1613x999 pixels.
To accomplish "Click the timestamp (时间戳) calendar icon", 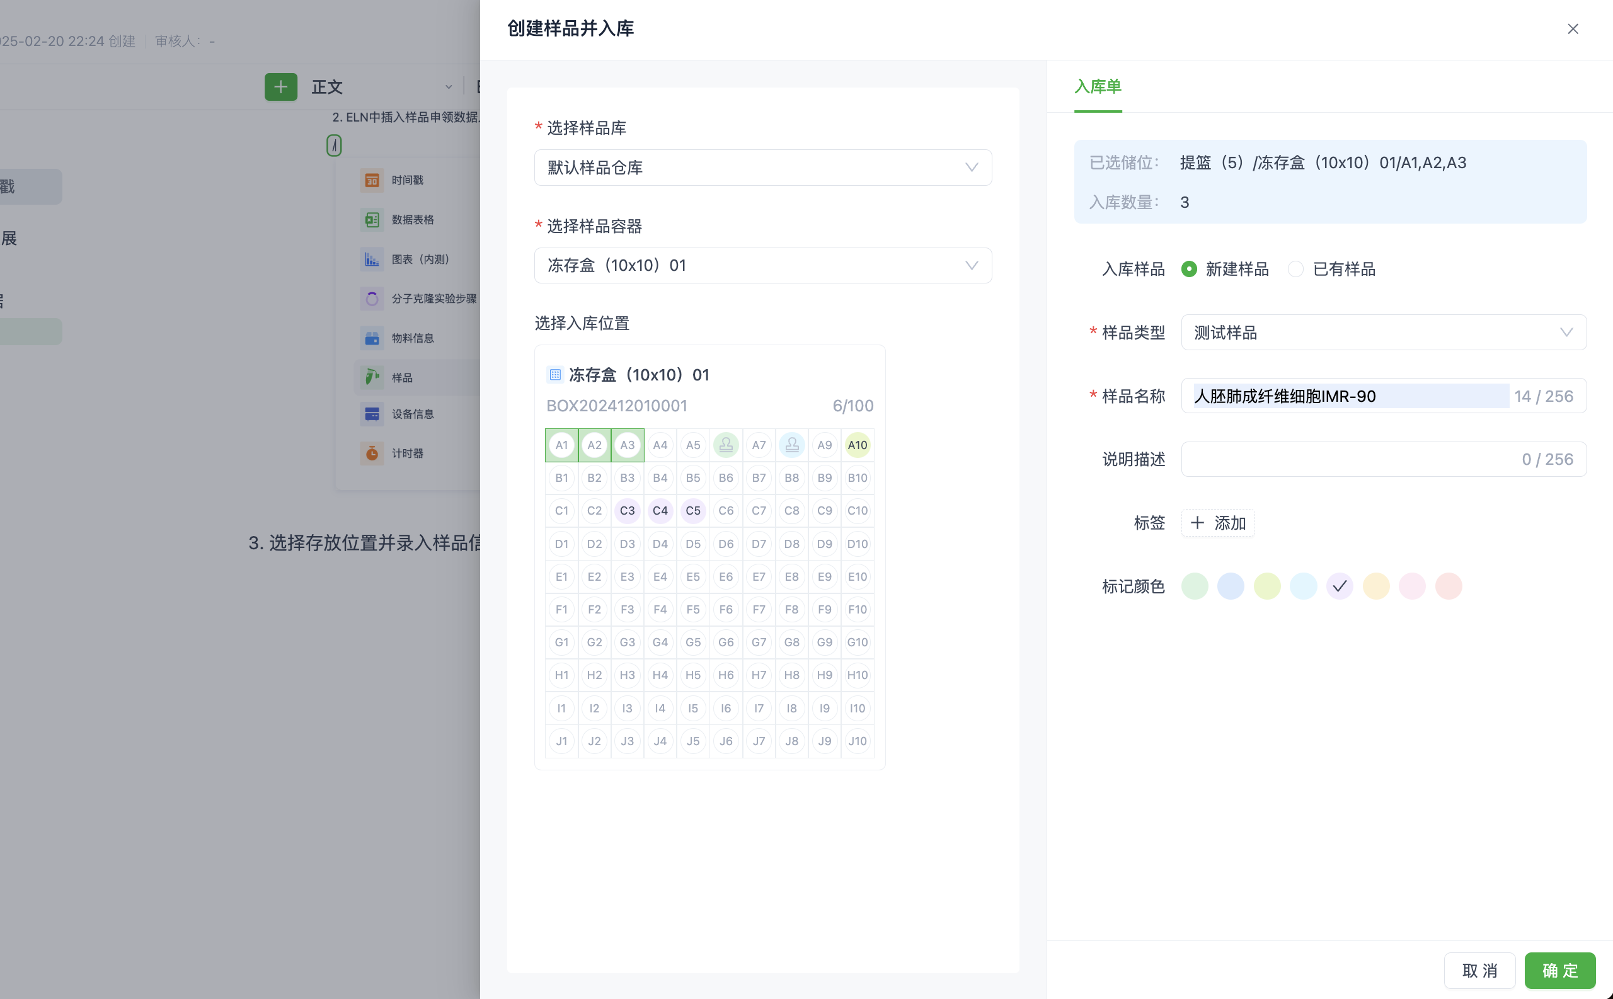I will (x=371, y=180).
